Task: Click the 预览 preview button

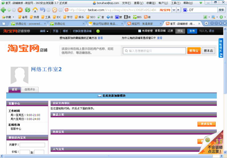Action: [180, 31]
